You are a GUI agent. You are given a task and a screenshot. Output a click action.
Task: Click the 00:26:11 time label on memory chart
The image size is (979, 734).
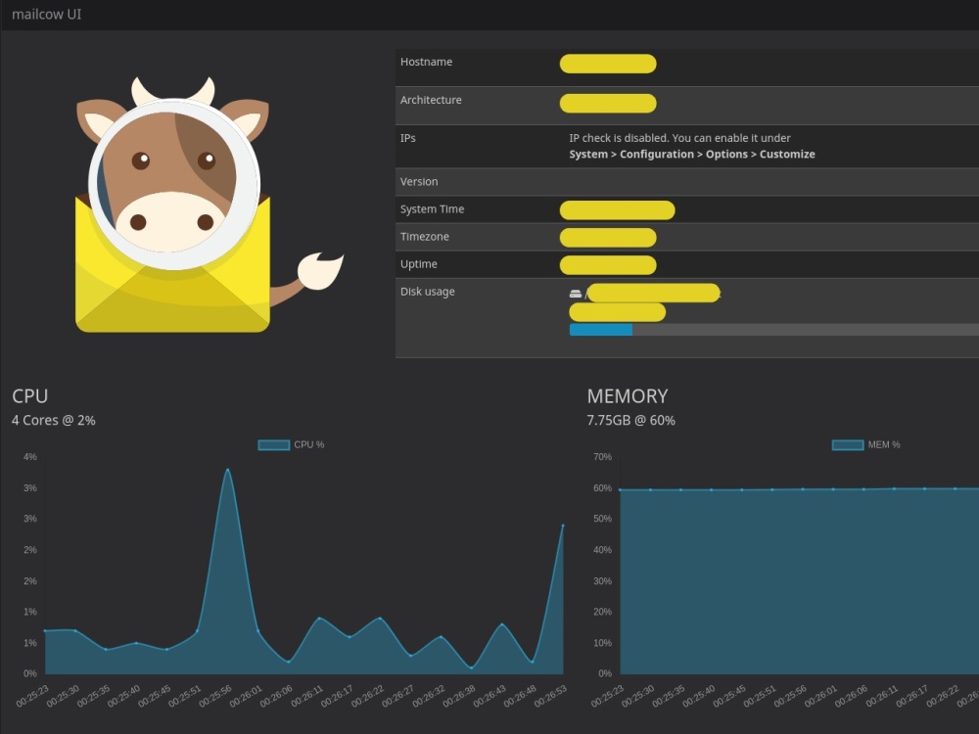882,697
